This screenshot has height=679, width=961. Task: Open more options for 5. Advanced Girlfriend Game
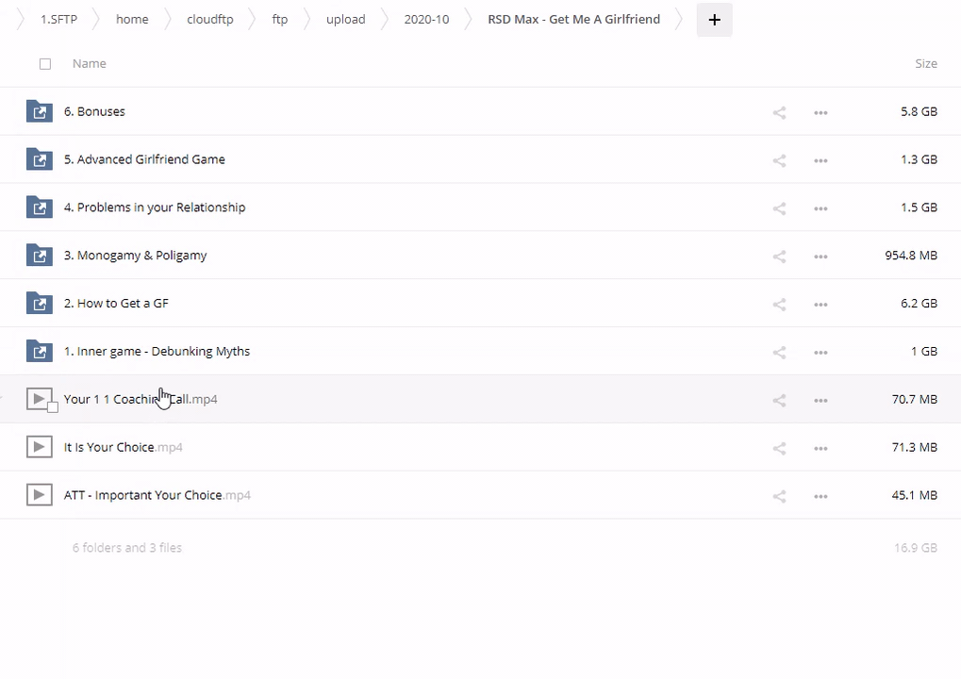point(820,160)
